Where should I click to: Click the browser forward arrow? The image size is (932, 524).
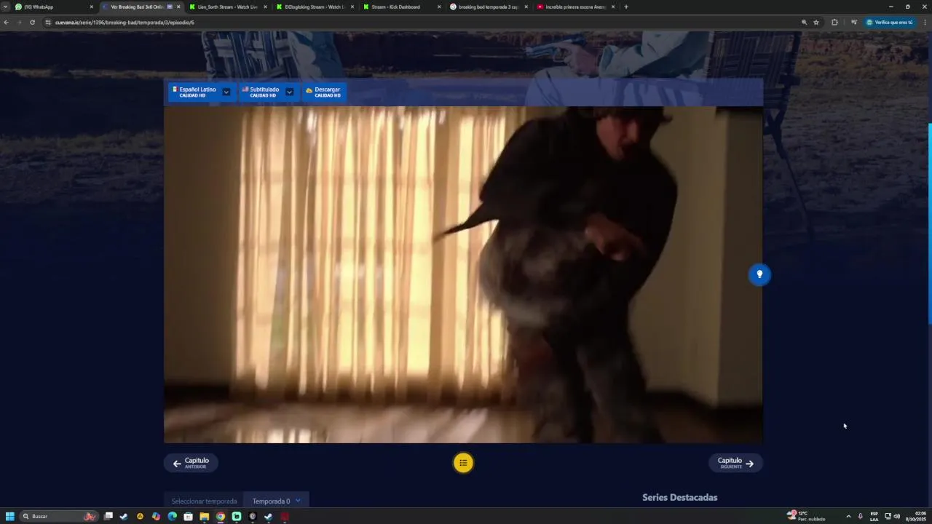pyautogui.click(x=19, y=23)
